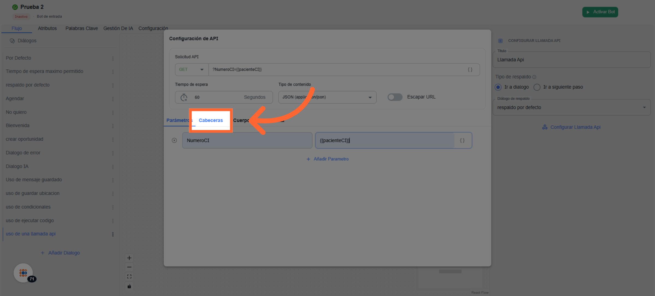Screen dimensions: 655x296
Task: Enable the Escapar URL toggle
Action: coord(395,97)
